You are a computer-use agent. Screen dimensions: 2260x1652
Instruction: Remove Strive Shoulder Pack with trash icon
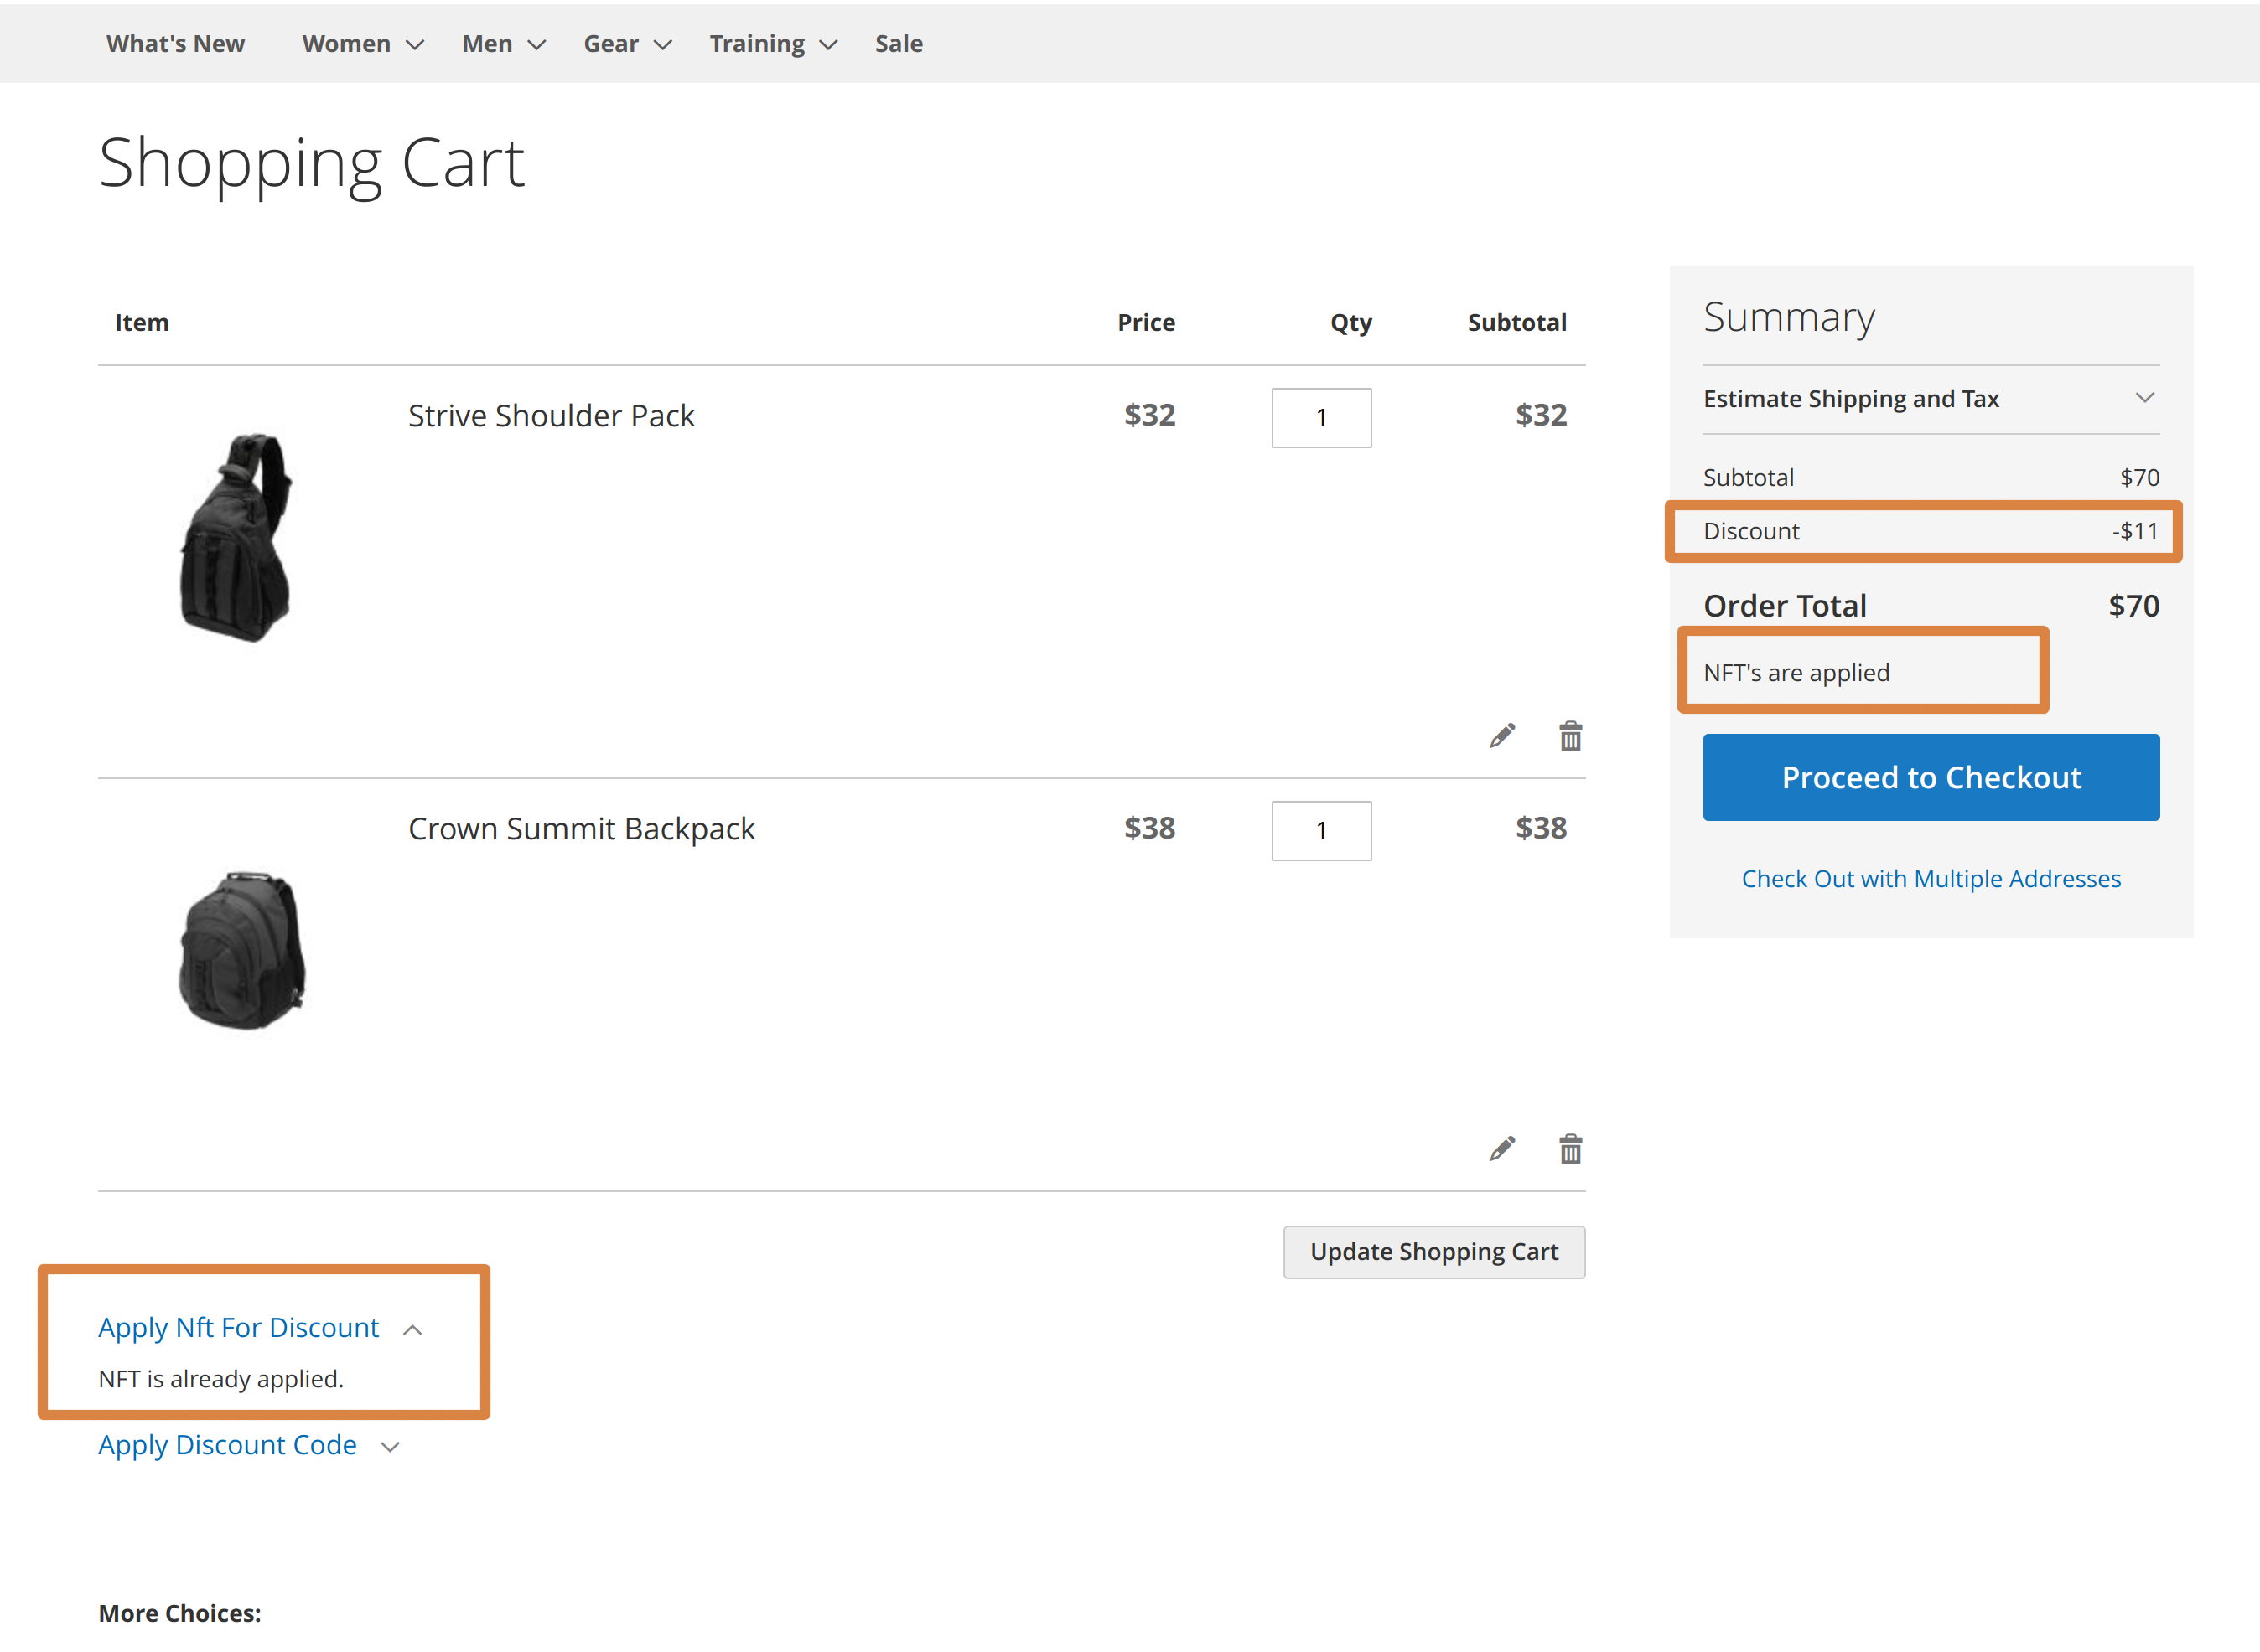1570,736
